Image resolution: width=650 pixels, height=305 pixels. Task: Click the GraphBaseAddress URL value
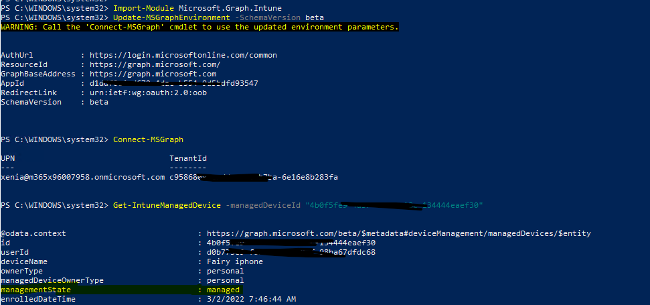point(153,74)
